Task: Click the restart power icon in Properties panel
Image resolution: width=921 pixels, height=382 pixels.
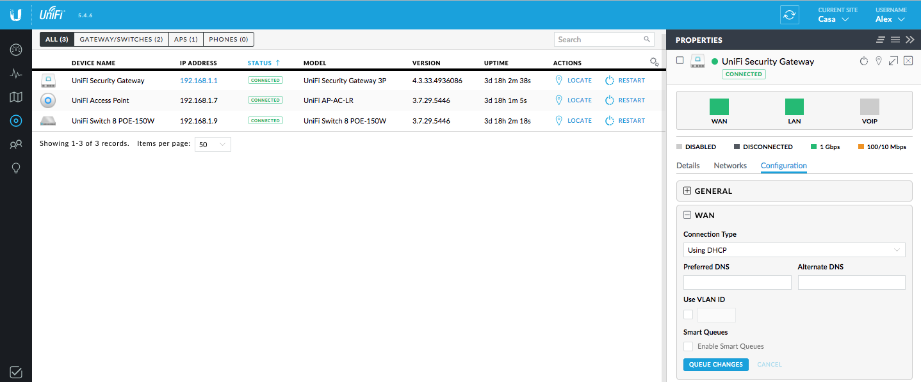Action: tap(863, 61)
